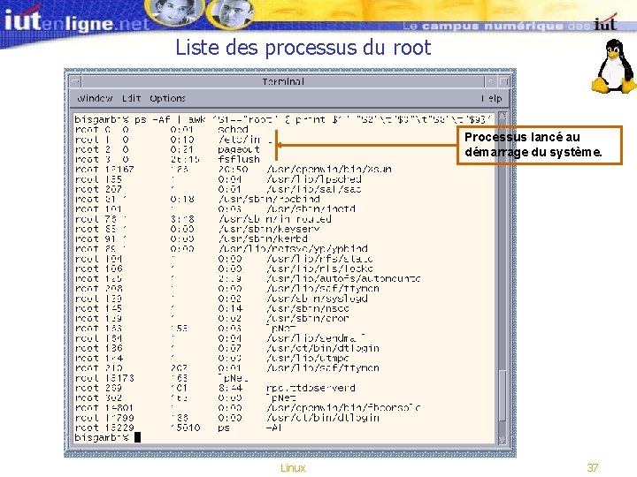This screenshot has height=477, width=637.
Task: Select the /usr/lib/saf/sac row
Action: [x=219, y=189]
